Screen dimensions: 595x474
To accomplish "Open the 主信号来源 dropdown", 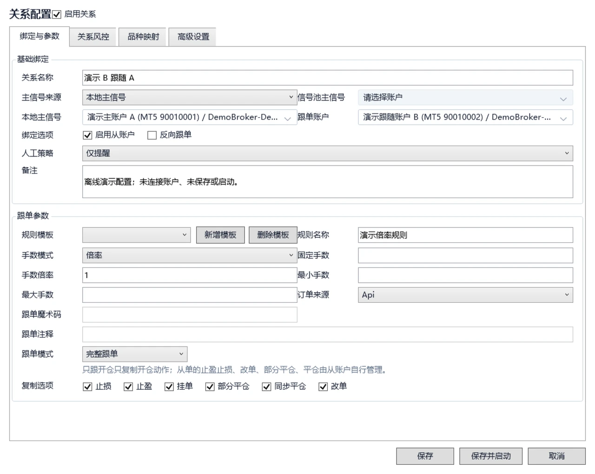I will coord(190,97).
